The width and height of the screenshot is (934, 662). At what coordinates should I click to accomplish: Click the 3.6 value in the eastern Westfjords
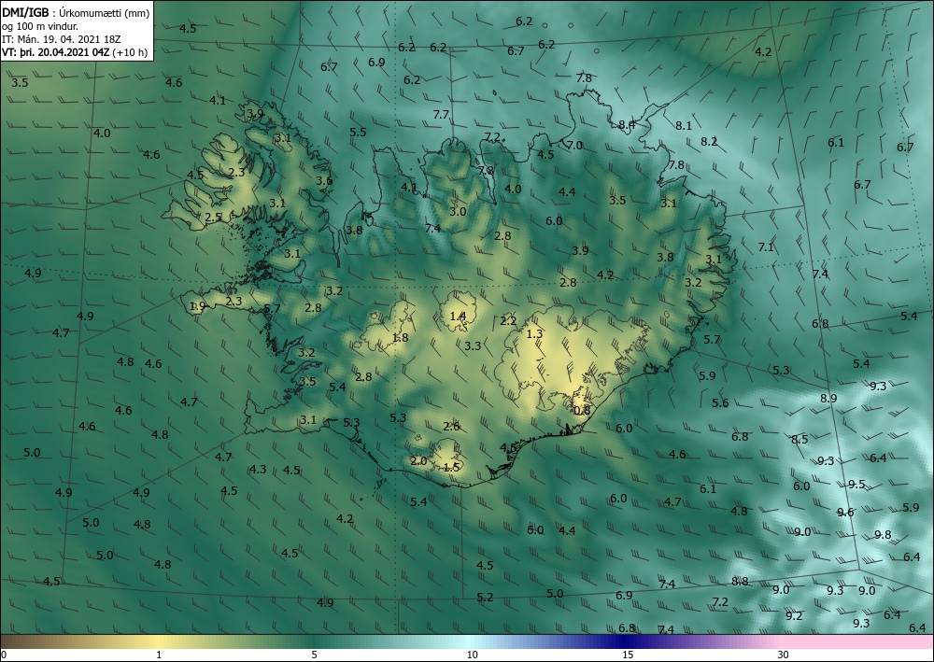[x=324, y=181]
